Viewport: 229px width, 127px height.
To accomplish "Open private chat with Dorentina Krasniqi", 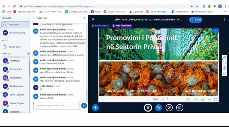I will [x=15, y=33].
